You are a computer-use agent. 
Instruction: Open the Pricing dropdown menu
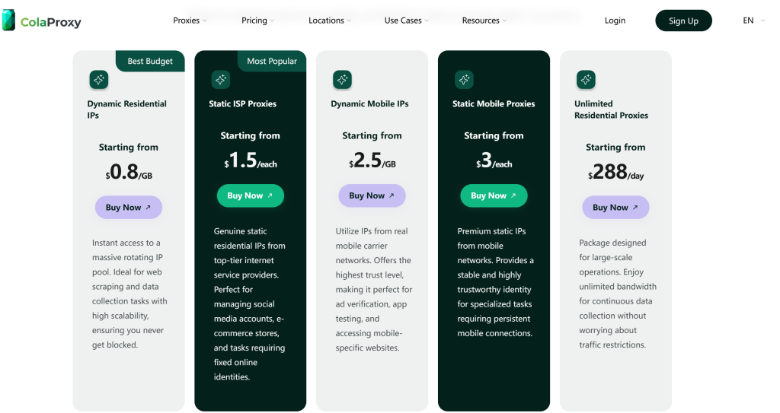click(258, 21)
